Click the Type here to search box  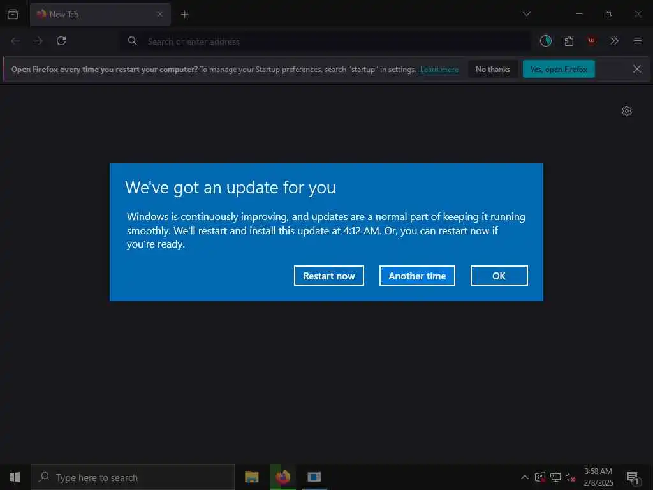click(x=133, y=477)
